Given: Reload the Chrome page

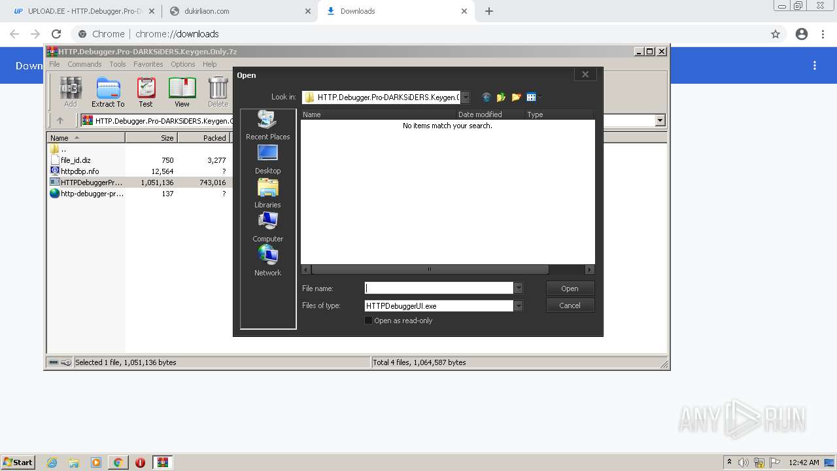Looking at the screenshot, I should point(56,34).
